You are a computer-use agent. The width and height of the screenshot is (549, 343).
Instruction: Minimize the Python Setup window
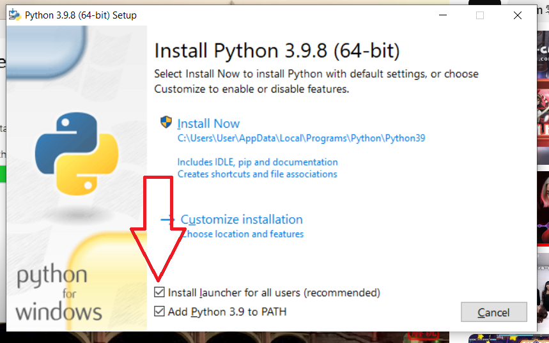(x=443, y=15)
